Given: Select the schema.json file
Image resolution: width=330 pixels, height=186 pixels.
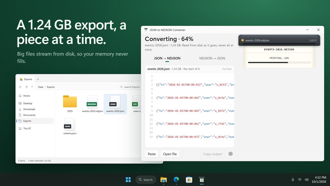Looking at the screenshot, I should [70, 126].
